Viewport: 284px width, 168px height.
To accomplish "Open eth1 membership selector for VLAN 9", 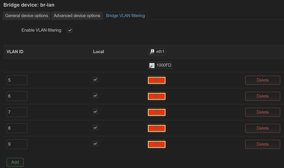I will [x=157, y=145].
